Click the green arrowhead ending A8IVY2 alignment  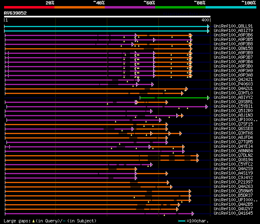click(x=208, y=98)
